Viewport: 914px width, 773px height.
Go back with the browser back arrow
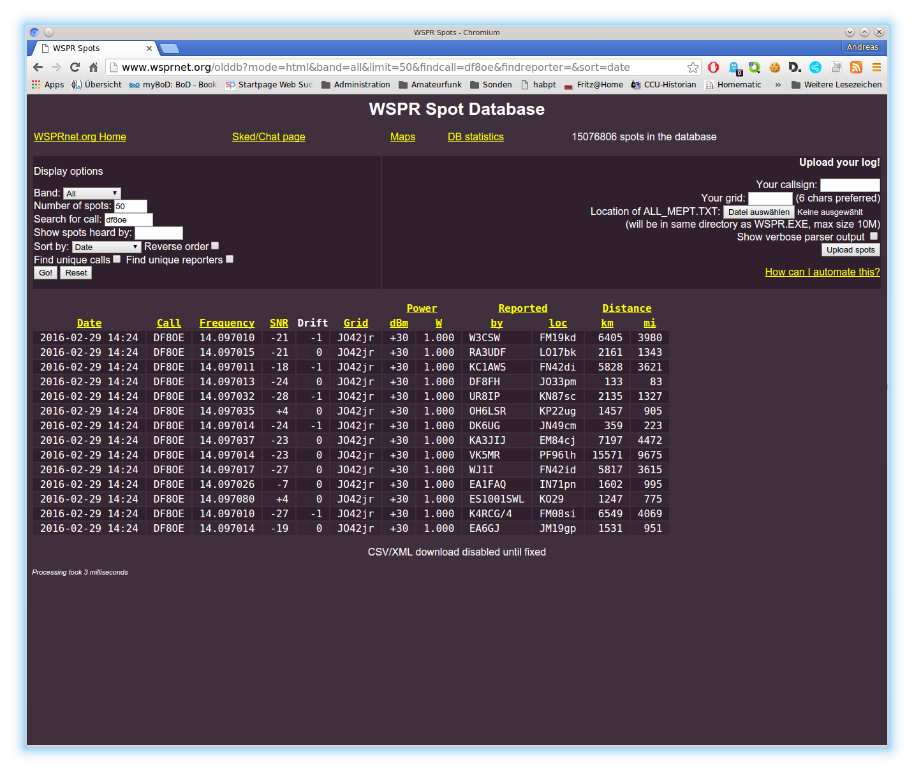[38, 68]
